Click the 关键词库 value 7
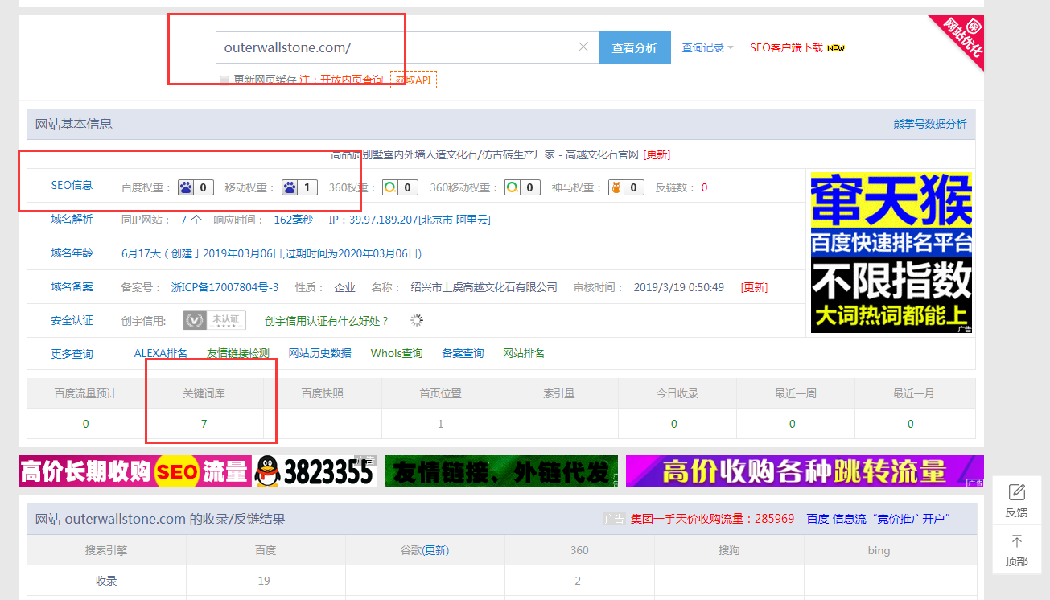Viewport: 1050px width, 600px height. coord(204,424)
